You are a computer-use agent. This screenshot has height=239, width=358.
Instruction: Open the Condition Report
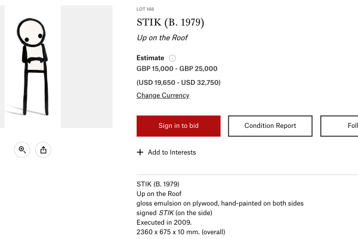click(x=270, y=126)
